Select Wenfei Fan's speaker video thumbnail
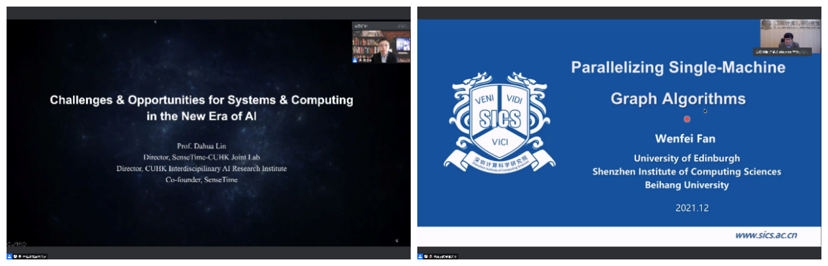This screenshot has width=828, height=266. 790,35
